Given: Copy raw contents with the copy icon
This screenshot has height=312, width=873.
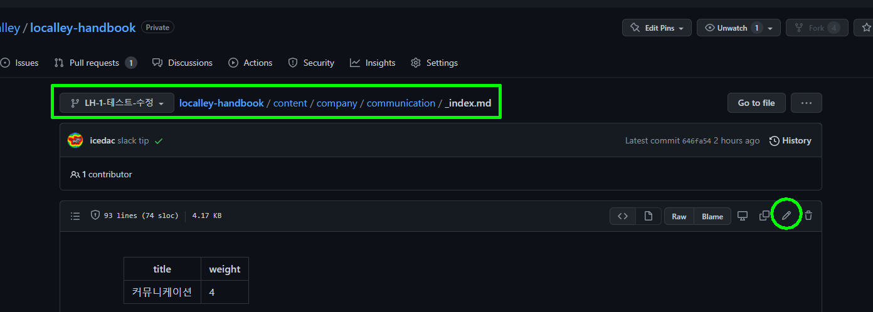Looking at the screenshot, I should [x=764, y=216].
